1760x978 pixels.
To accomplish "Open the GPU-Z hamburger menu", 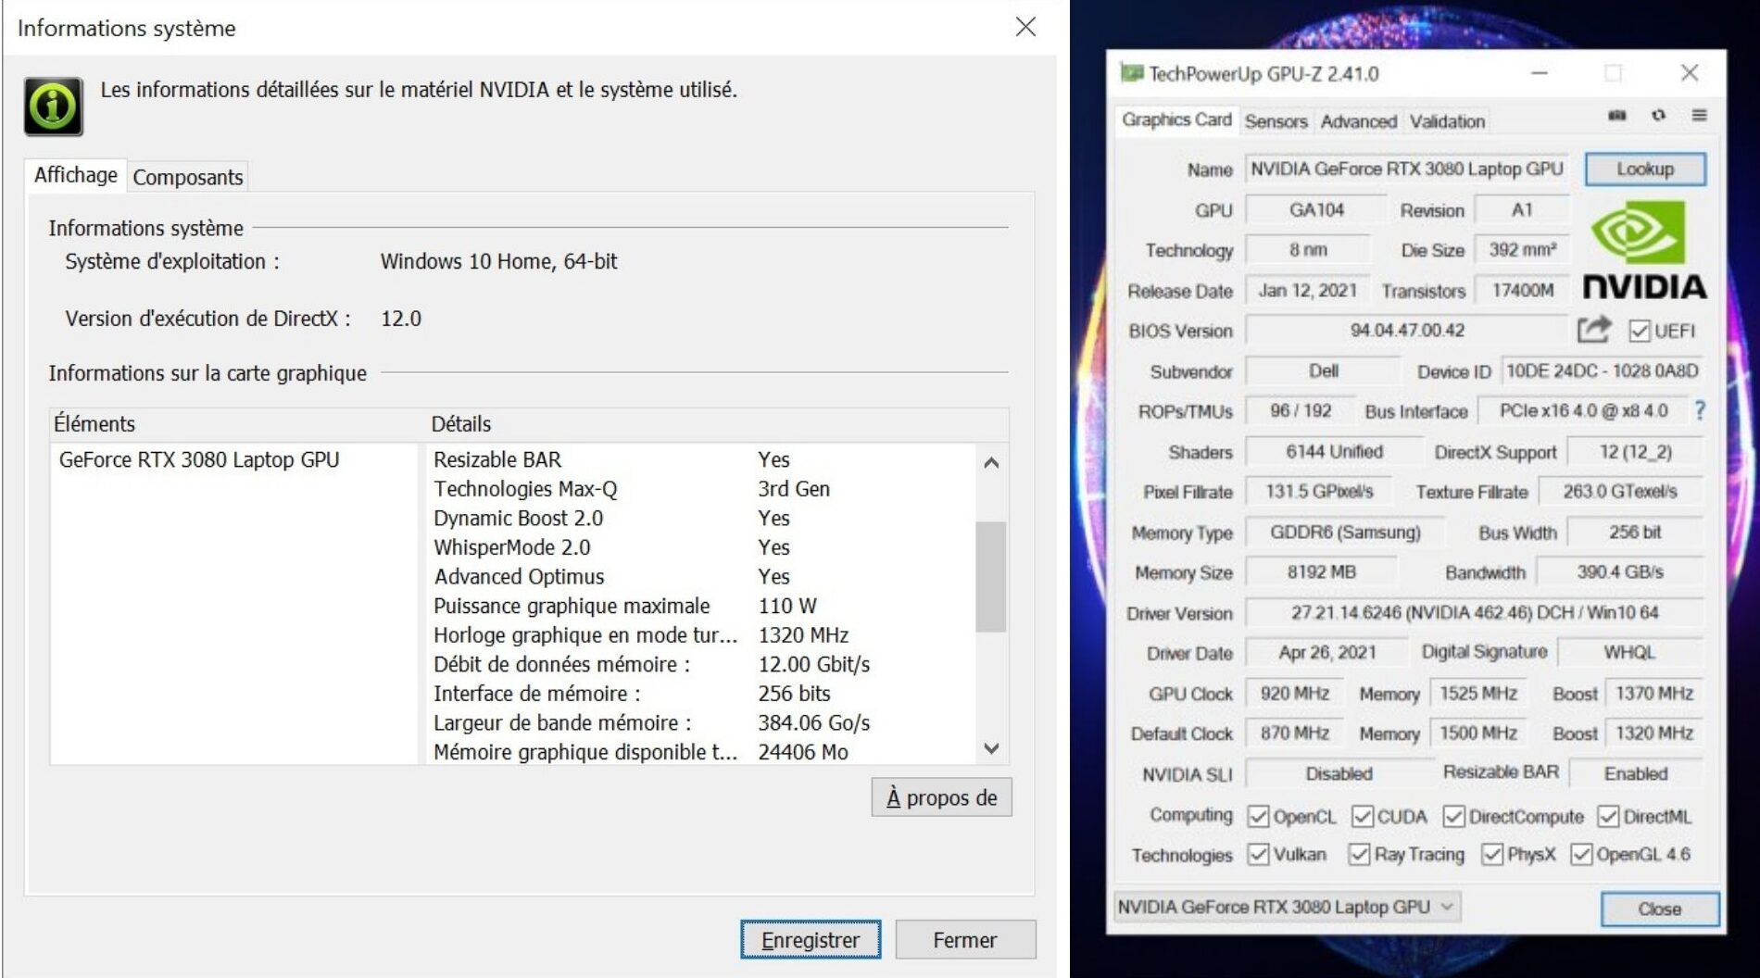I will coord(1699,116).
